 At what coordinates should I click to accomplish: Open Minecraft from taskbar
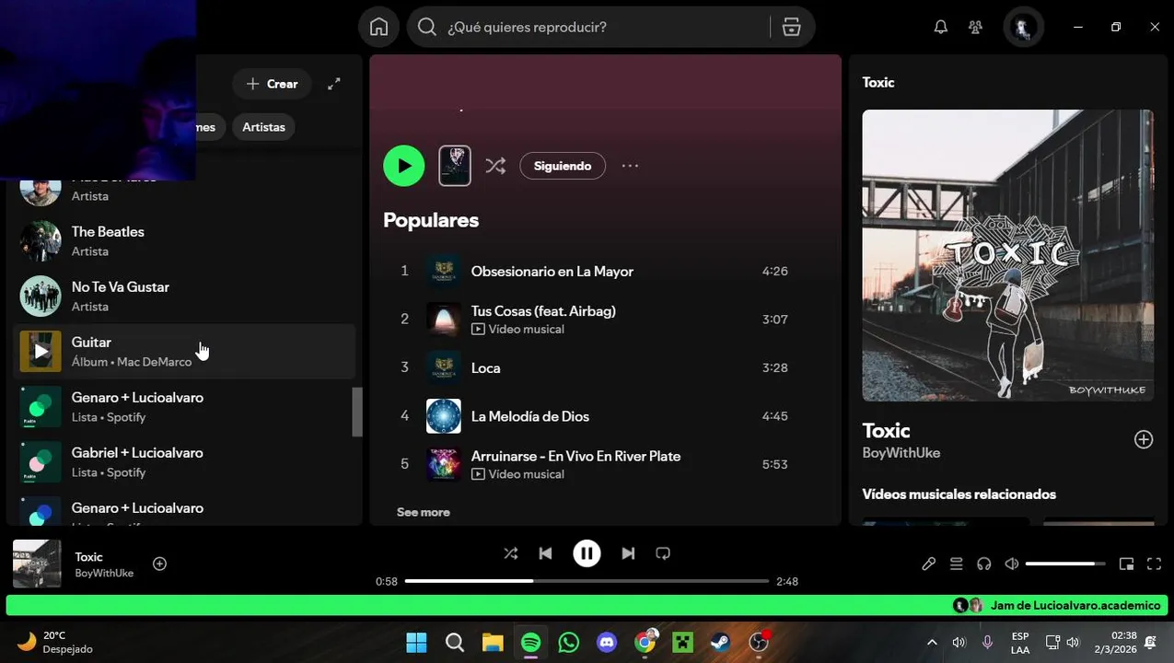click(683, 642)
